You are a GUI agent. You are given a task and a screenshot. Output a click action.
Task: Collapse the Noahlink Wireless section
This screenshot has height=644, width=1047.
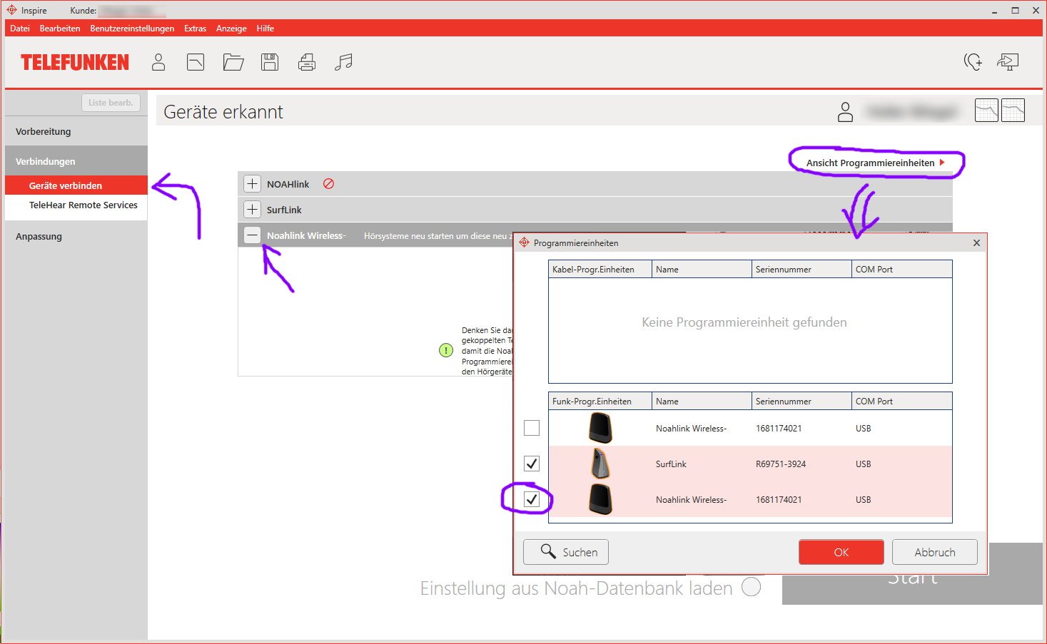point(252,235)
